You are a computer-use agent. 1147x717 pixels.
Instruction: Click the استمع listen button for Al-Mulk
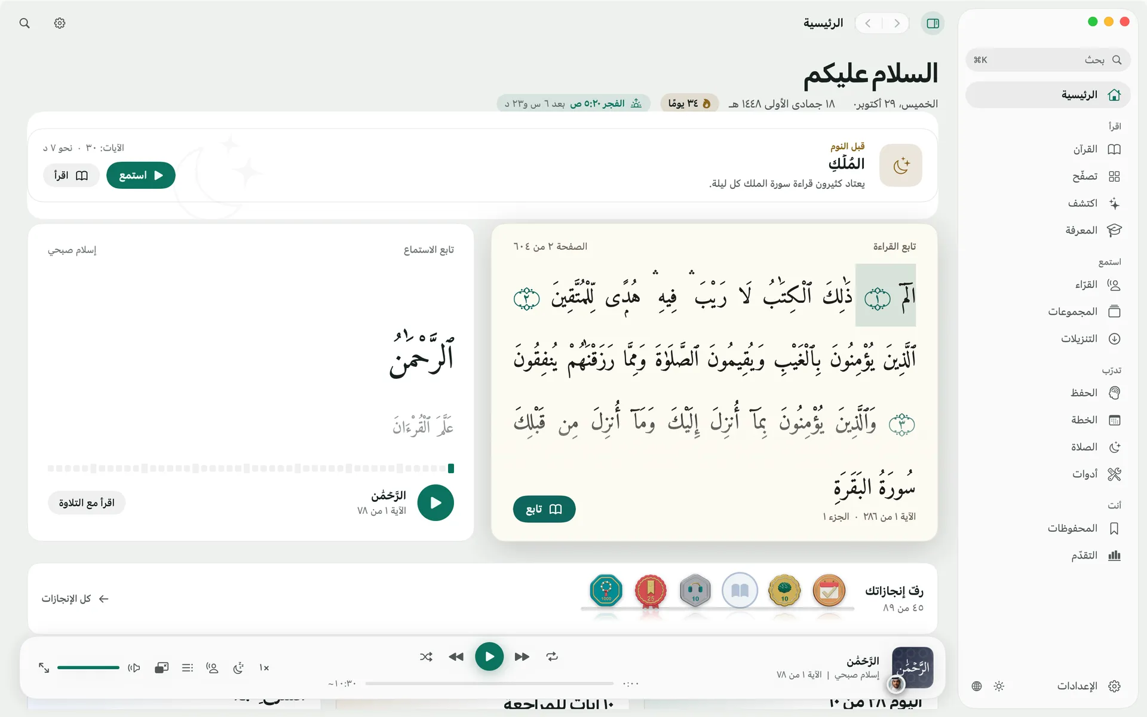coord(141,175)
